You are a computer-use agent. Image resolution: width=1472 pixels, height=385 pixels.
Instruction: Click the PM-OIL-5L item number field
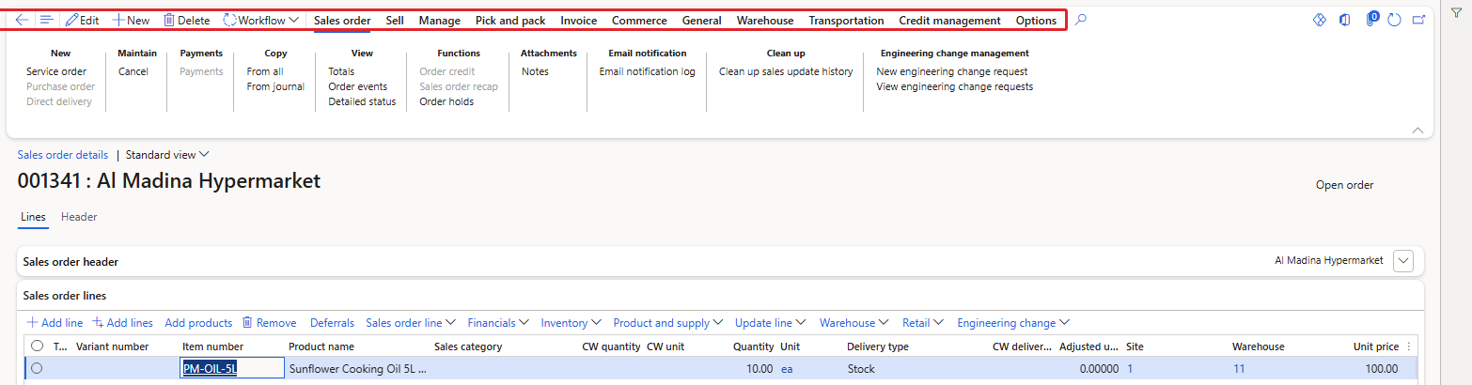[x=232, y=369]
